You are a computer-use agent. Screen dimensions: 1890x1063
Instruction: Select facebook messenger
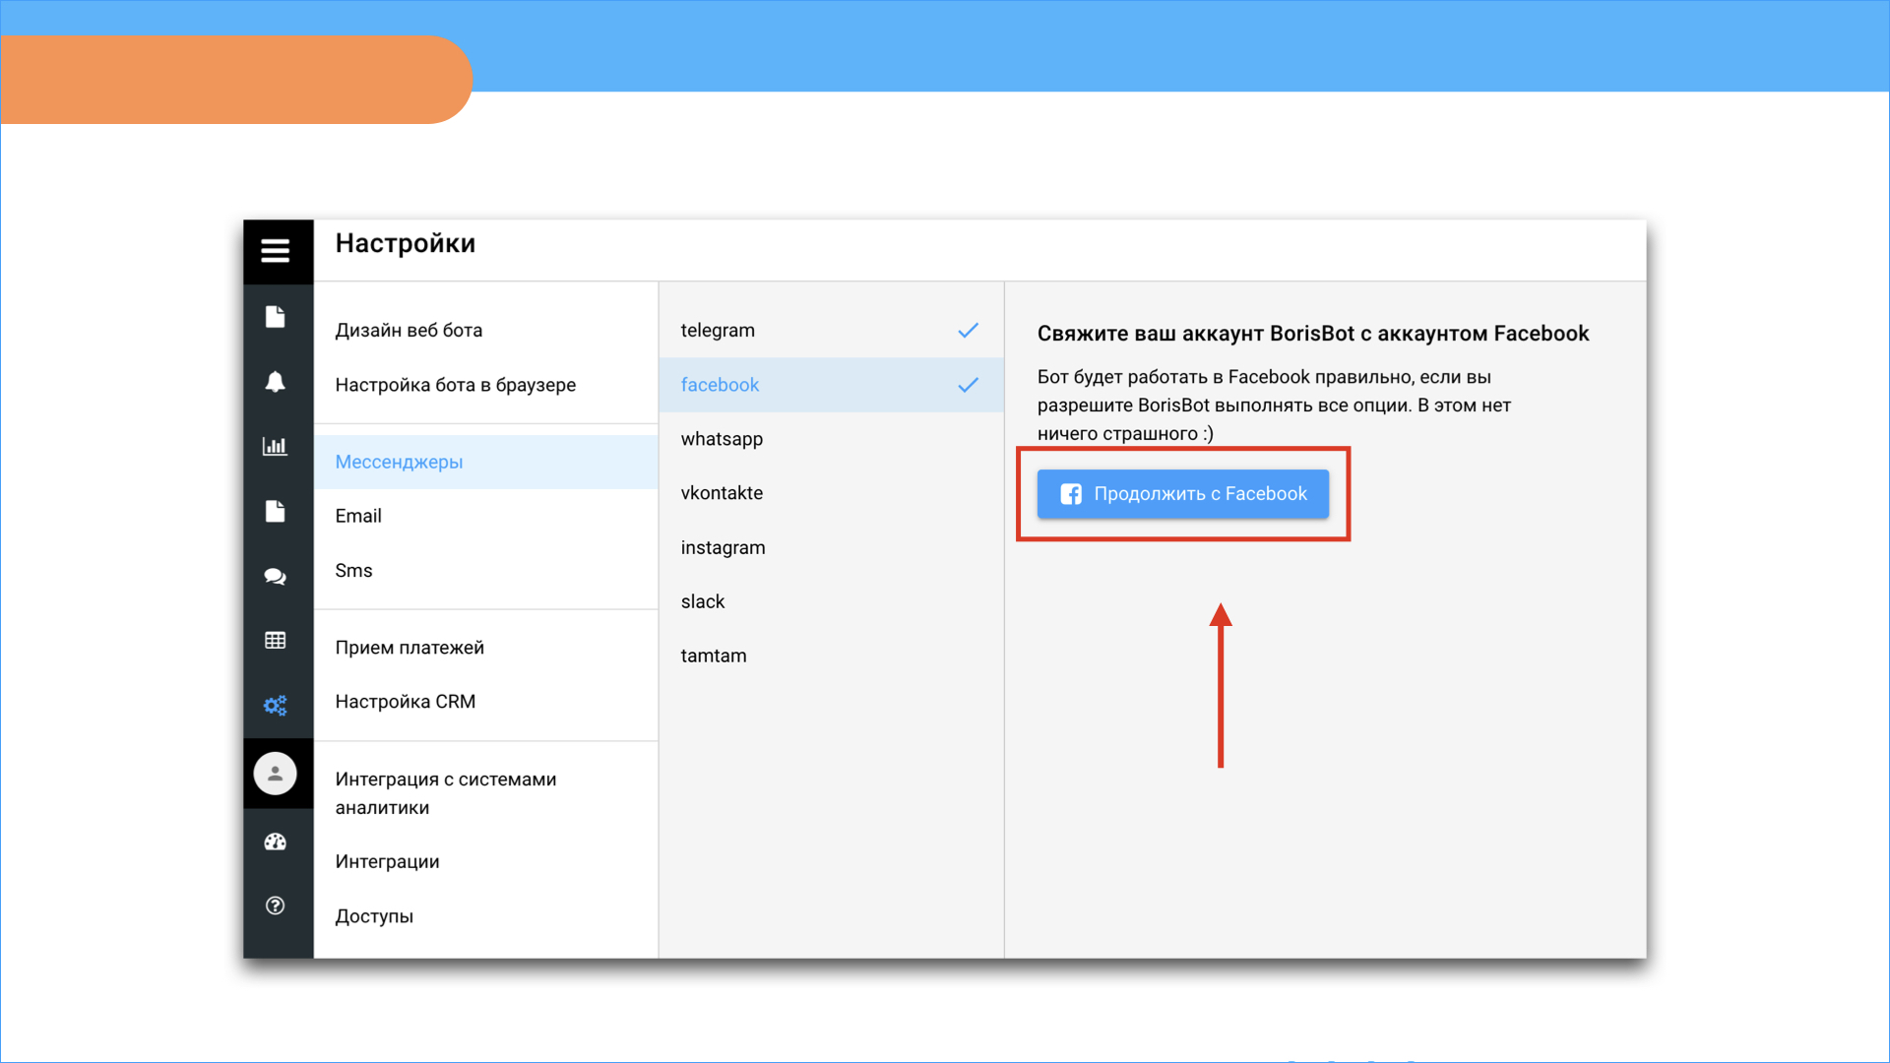click(x=832, y=385)
